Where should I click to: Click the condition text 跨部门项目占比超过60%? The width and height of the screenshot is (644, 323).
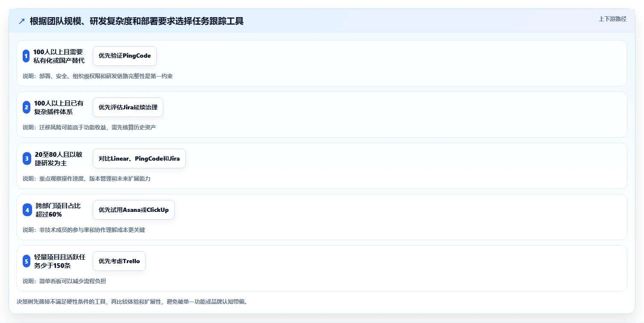click(59, 210)
